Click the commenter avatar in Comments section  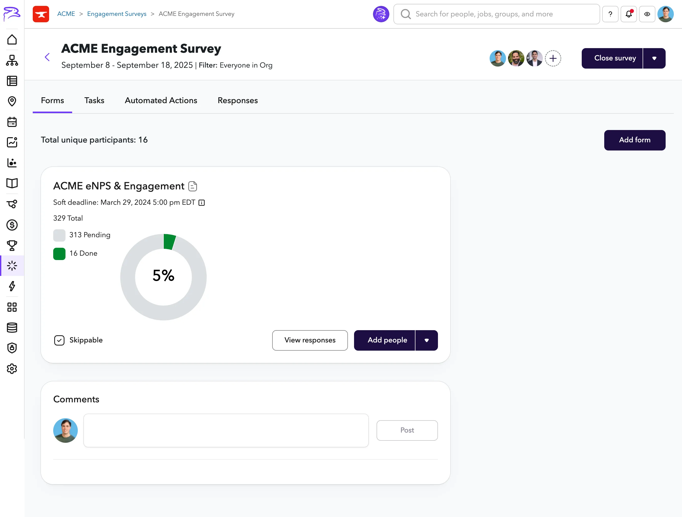[65, 430]
